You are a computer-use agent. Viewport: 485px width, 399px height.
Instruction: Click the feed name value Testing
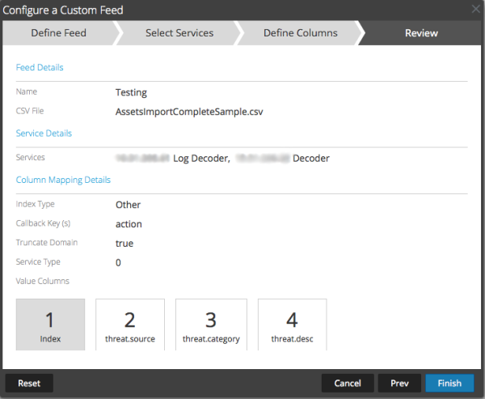(131, 93)
